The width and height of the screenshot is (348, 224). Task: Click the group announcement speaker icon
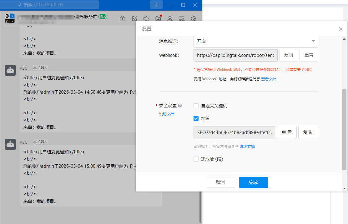(x=146, y=19)
